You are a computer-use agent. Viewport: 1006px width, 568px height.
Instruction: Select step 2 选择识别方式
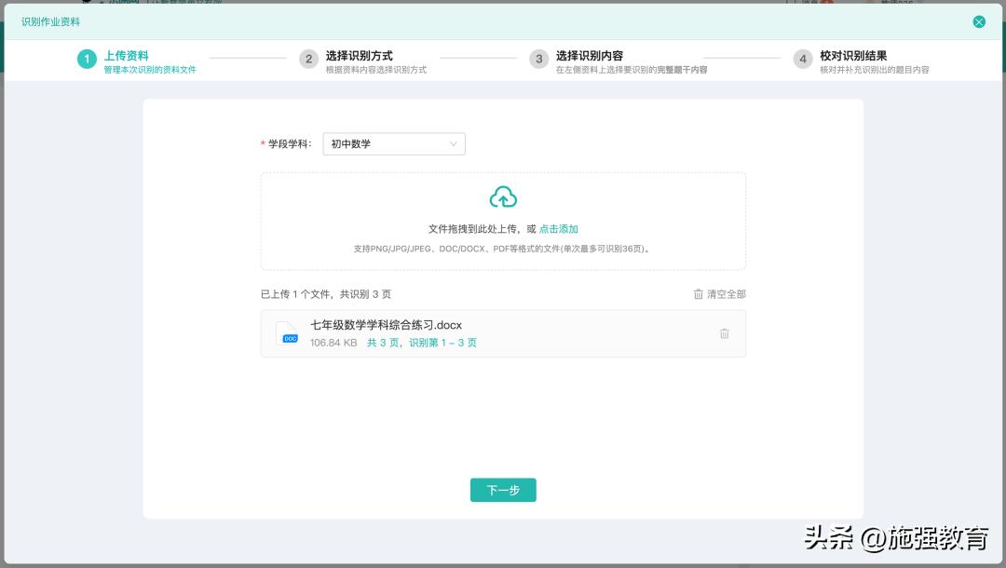point(360,56)
